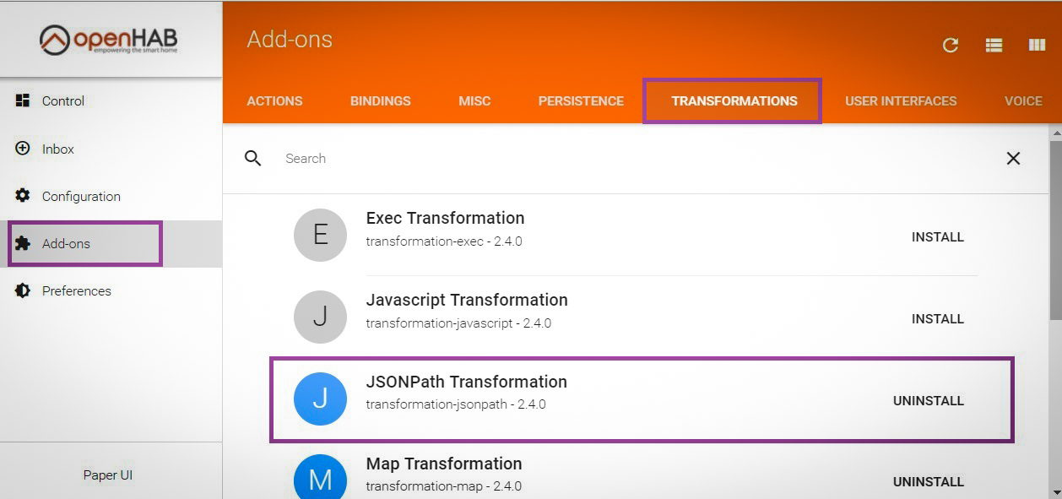Focus the Search input field

pyautogui.click(x=637, y=158)
